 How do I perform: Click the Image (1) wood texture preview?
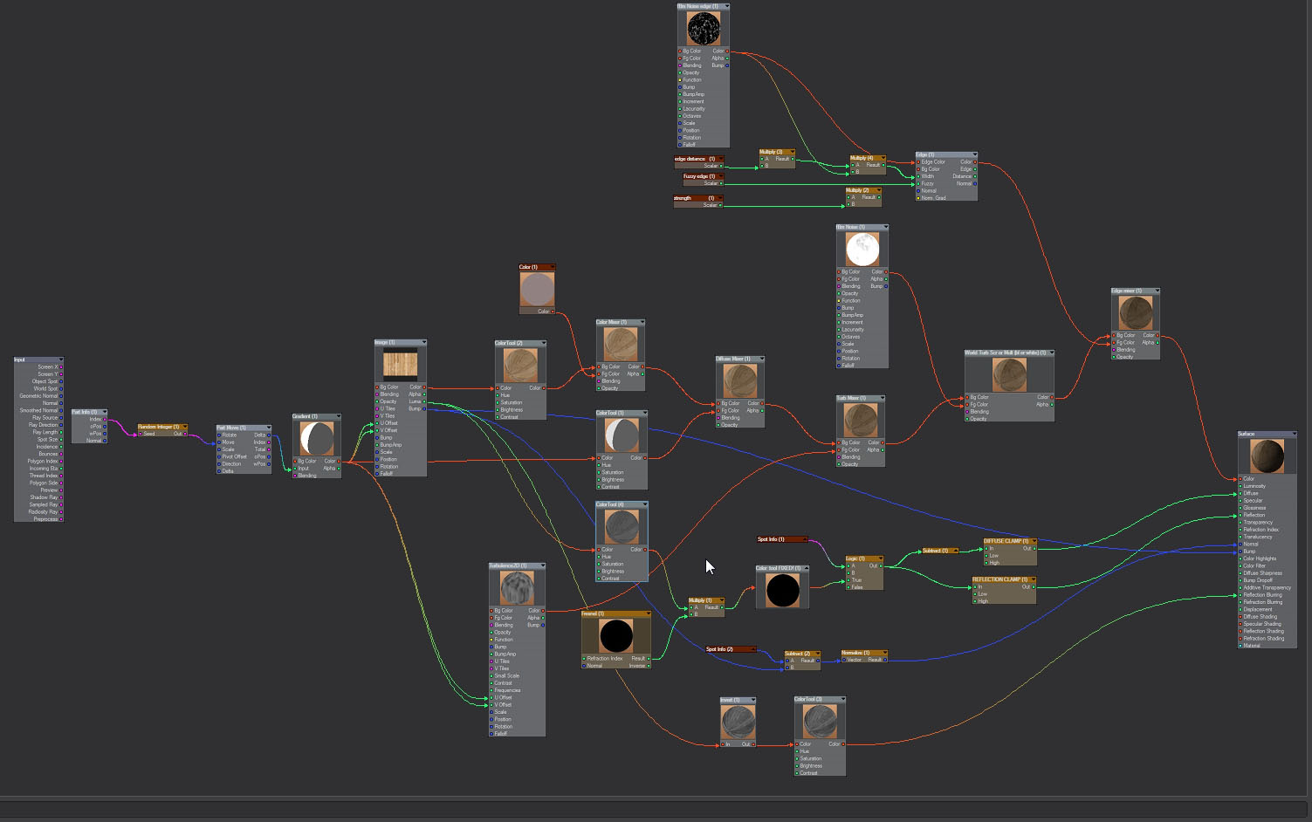coord(400,364)
